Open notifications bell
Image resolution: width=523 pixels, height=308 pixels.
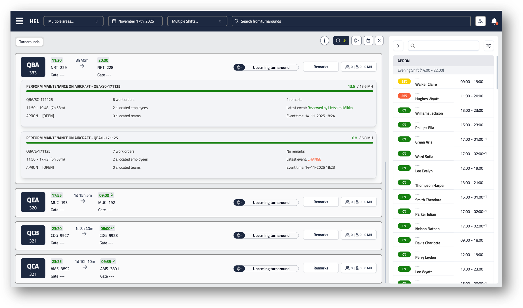(x=494, y=21)
